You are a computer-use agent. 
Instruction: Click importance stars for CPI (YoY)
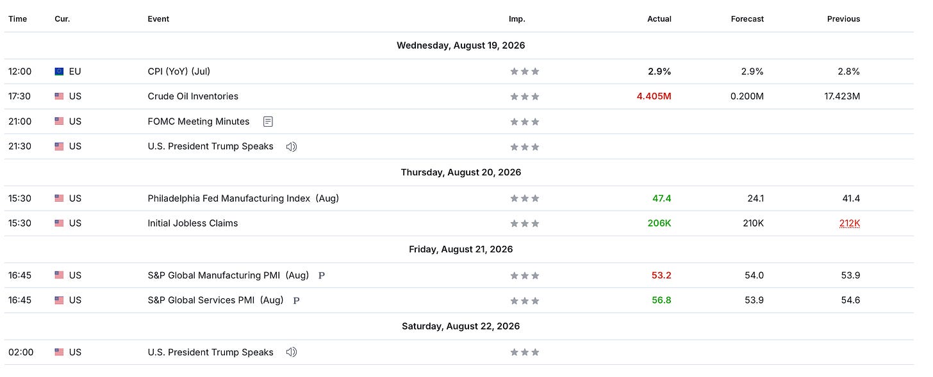(525, 72)
